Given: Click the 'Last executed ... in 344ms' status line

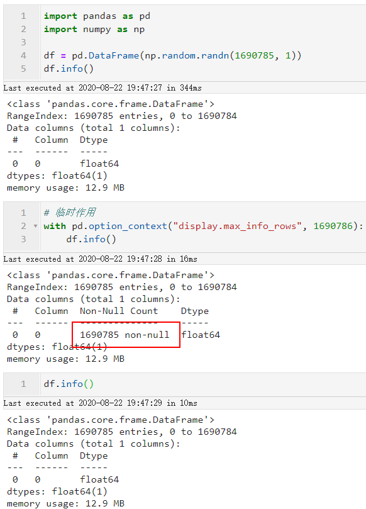Looking at the screenshot, I should pyautogui.click(x=103, y=88).
